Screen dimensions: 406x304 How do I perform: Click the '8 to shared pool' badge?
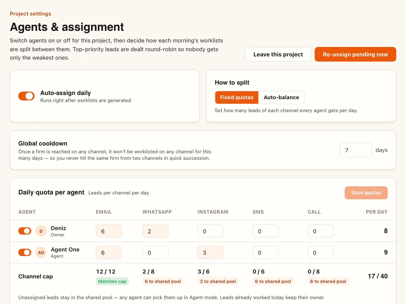[x=328, y=281]
